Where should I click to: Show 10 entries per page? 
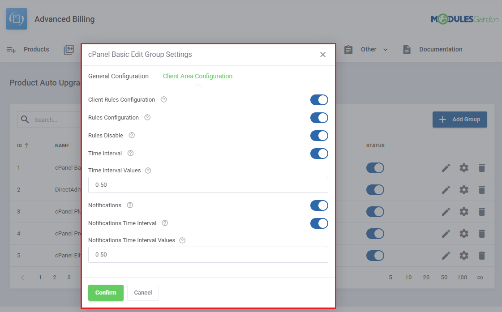tap(408, 278)
